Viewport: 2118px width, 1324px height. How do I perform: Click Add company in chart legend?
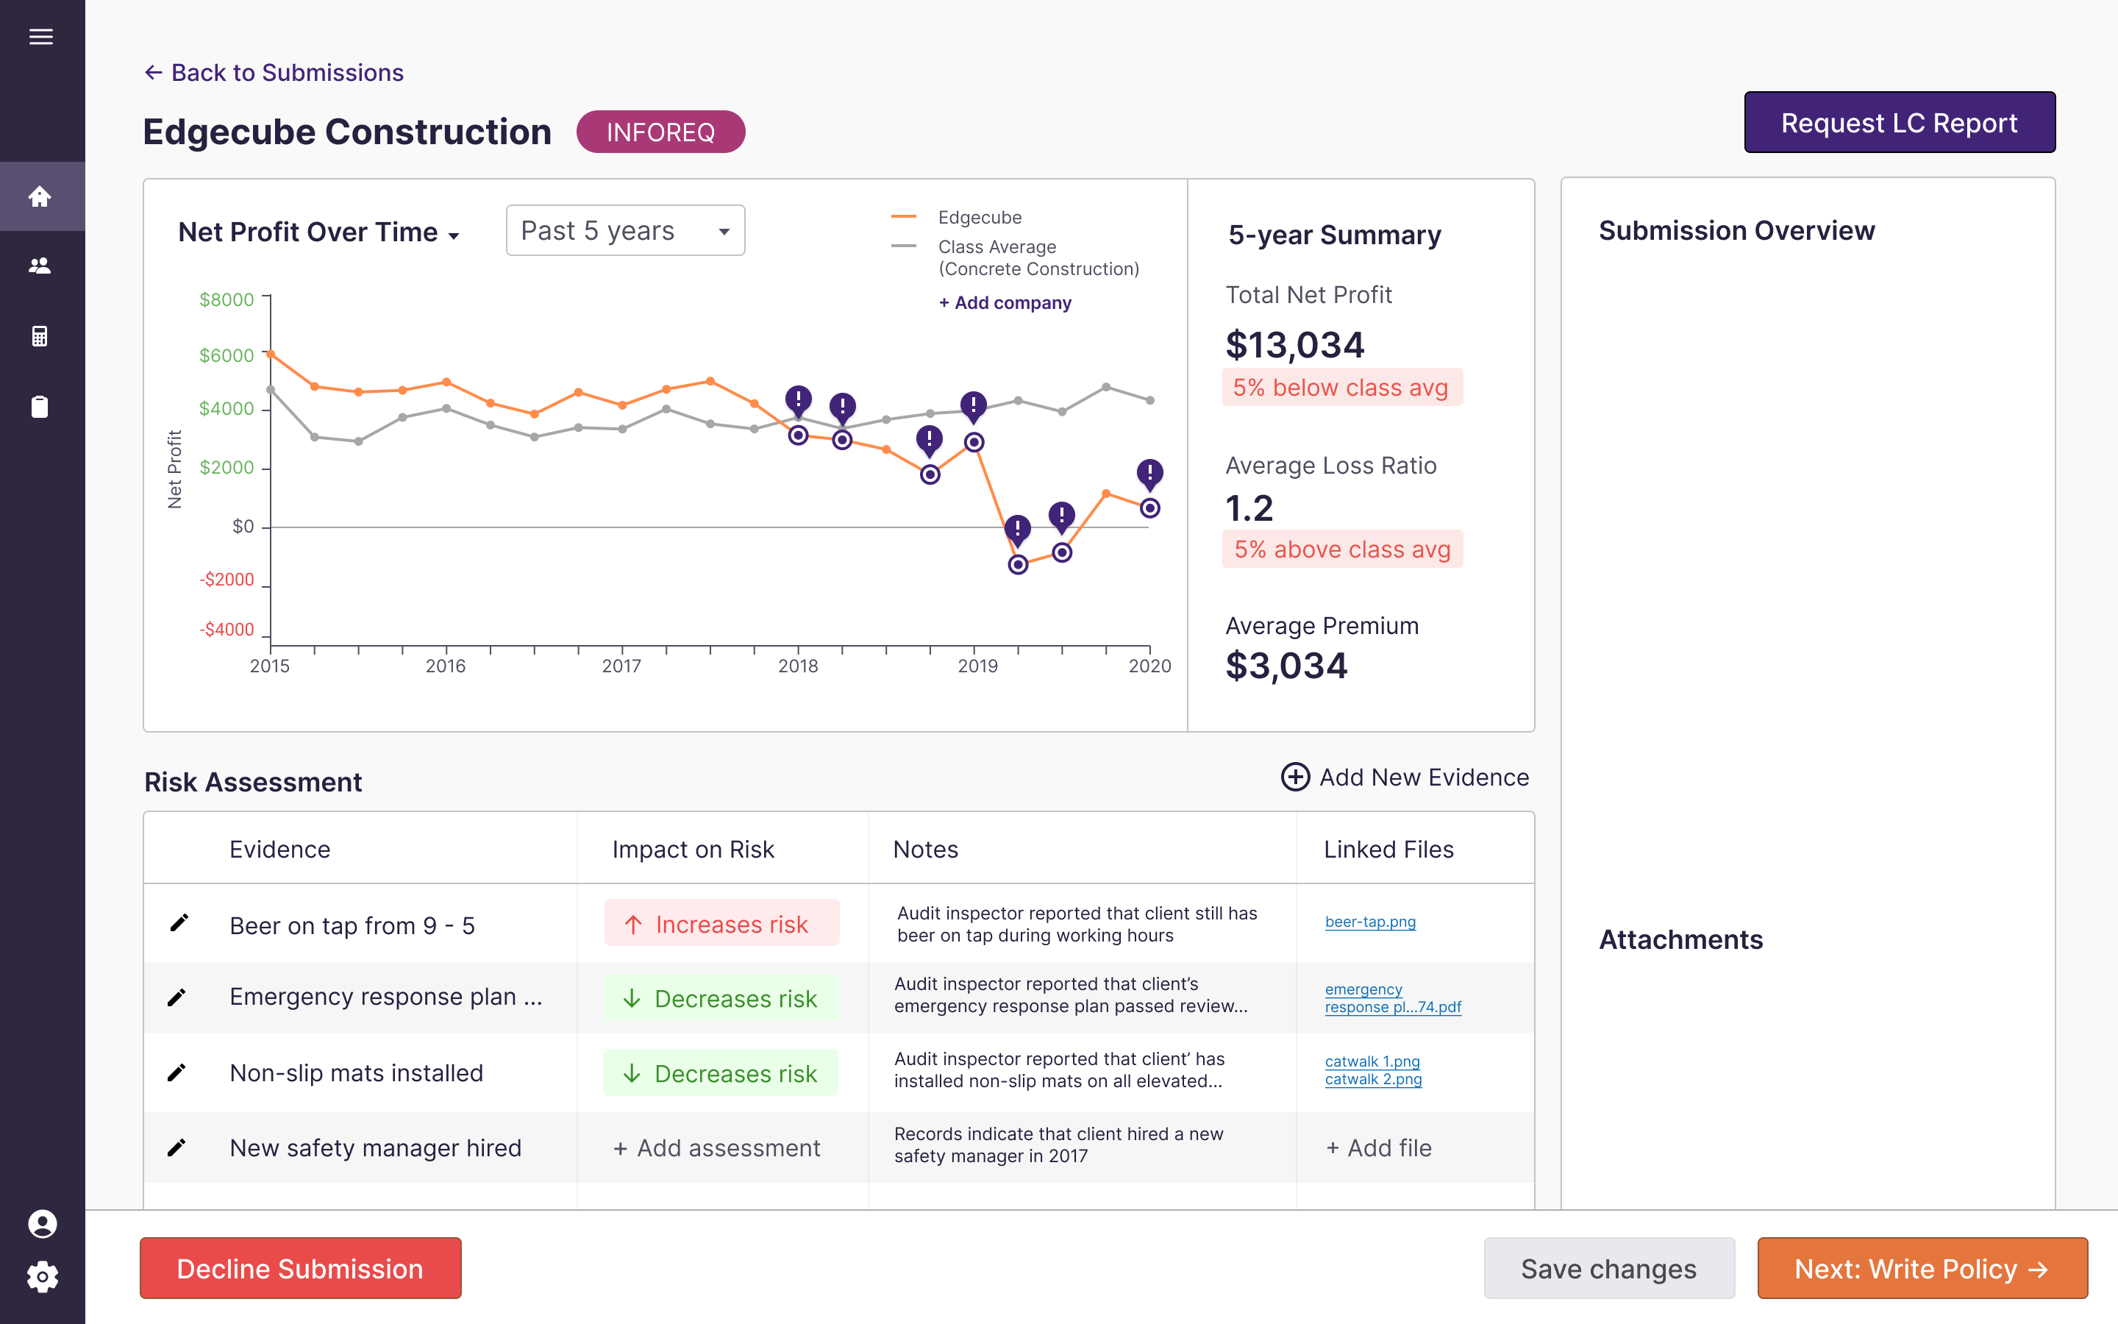pos(1005,303)
